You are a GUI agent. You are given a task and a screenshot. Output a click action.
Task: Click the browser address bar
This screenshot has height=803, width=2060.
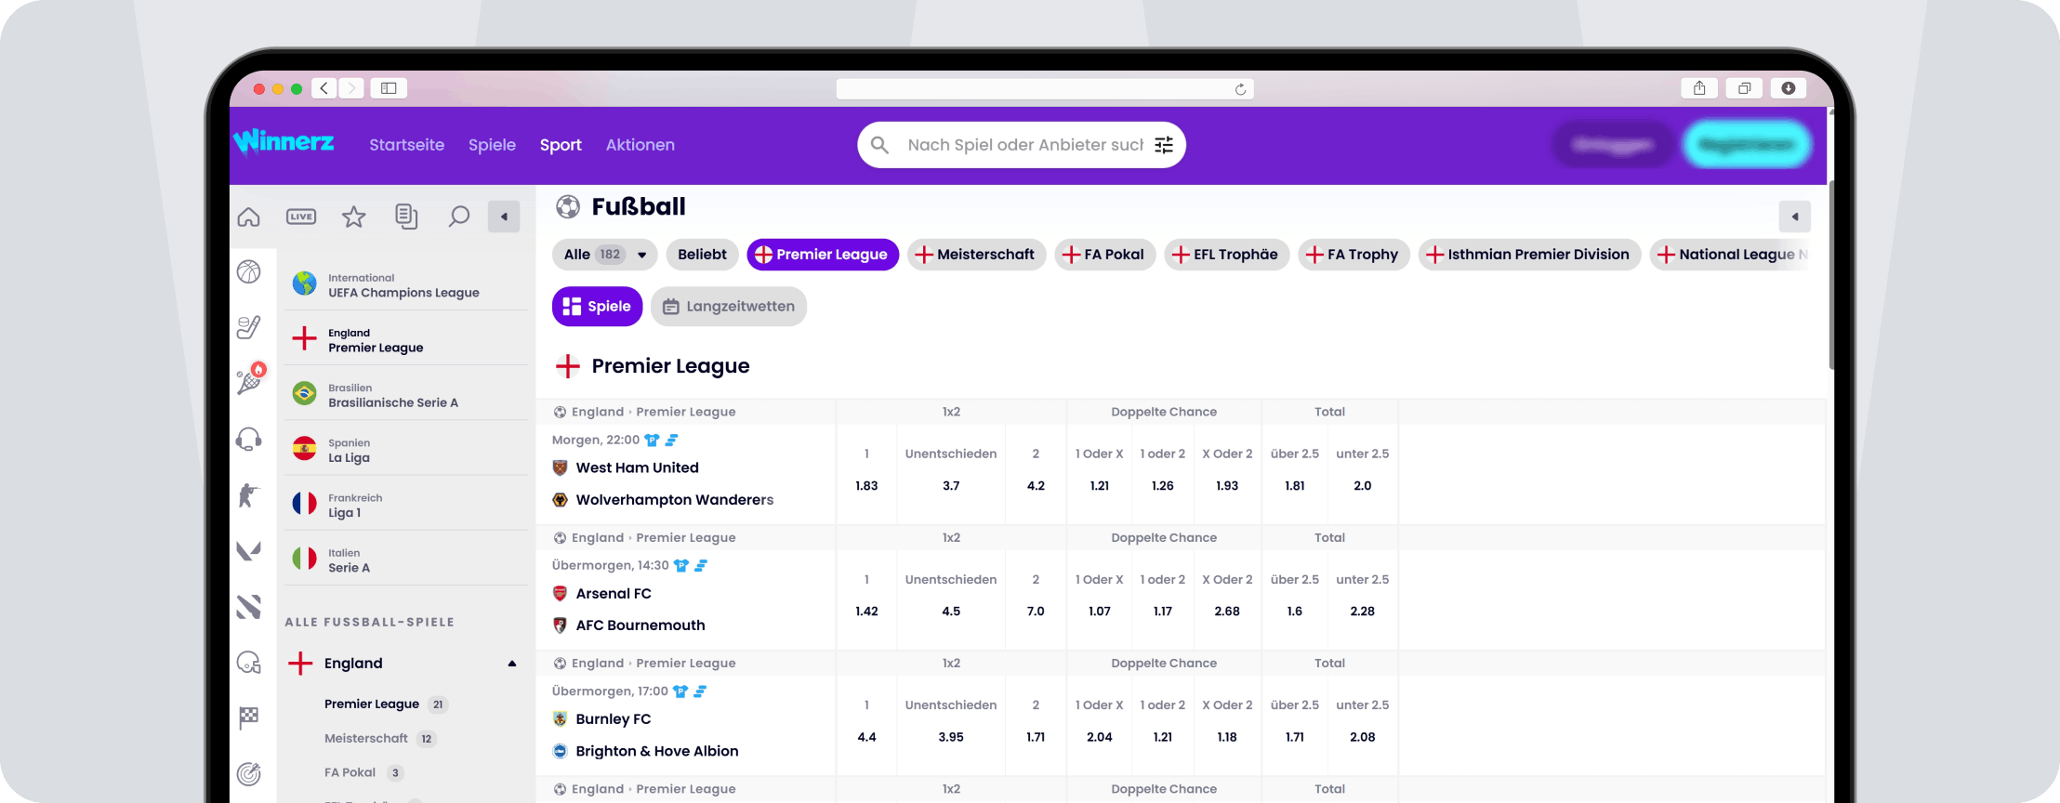[x=1045, y=89]
